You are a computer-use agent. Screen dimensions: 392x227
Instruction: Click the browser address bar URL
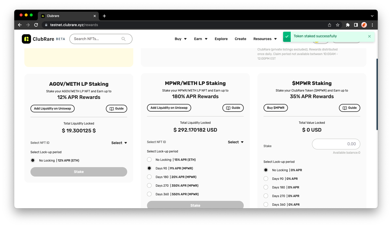coord(74,25)
